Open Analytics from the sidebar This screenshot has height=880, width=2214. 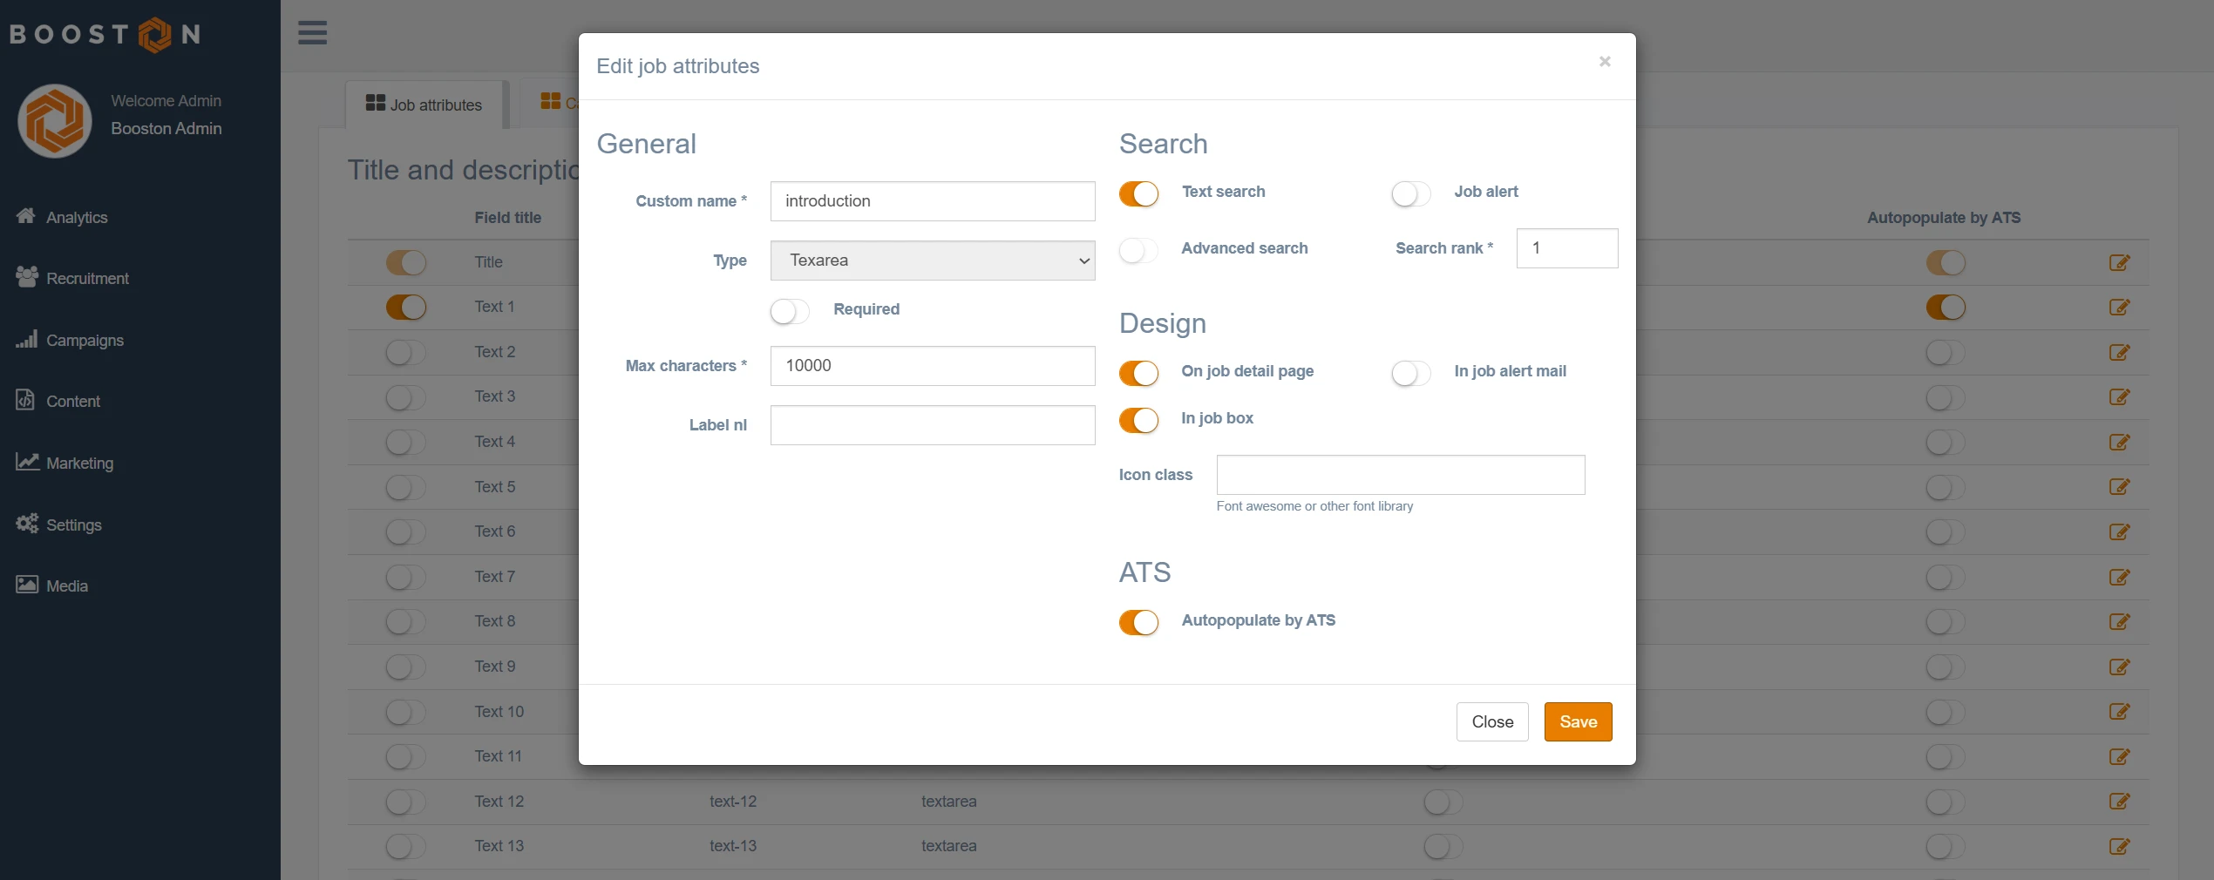[76, 217]
